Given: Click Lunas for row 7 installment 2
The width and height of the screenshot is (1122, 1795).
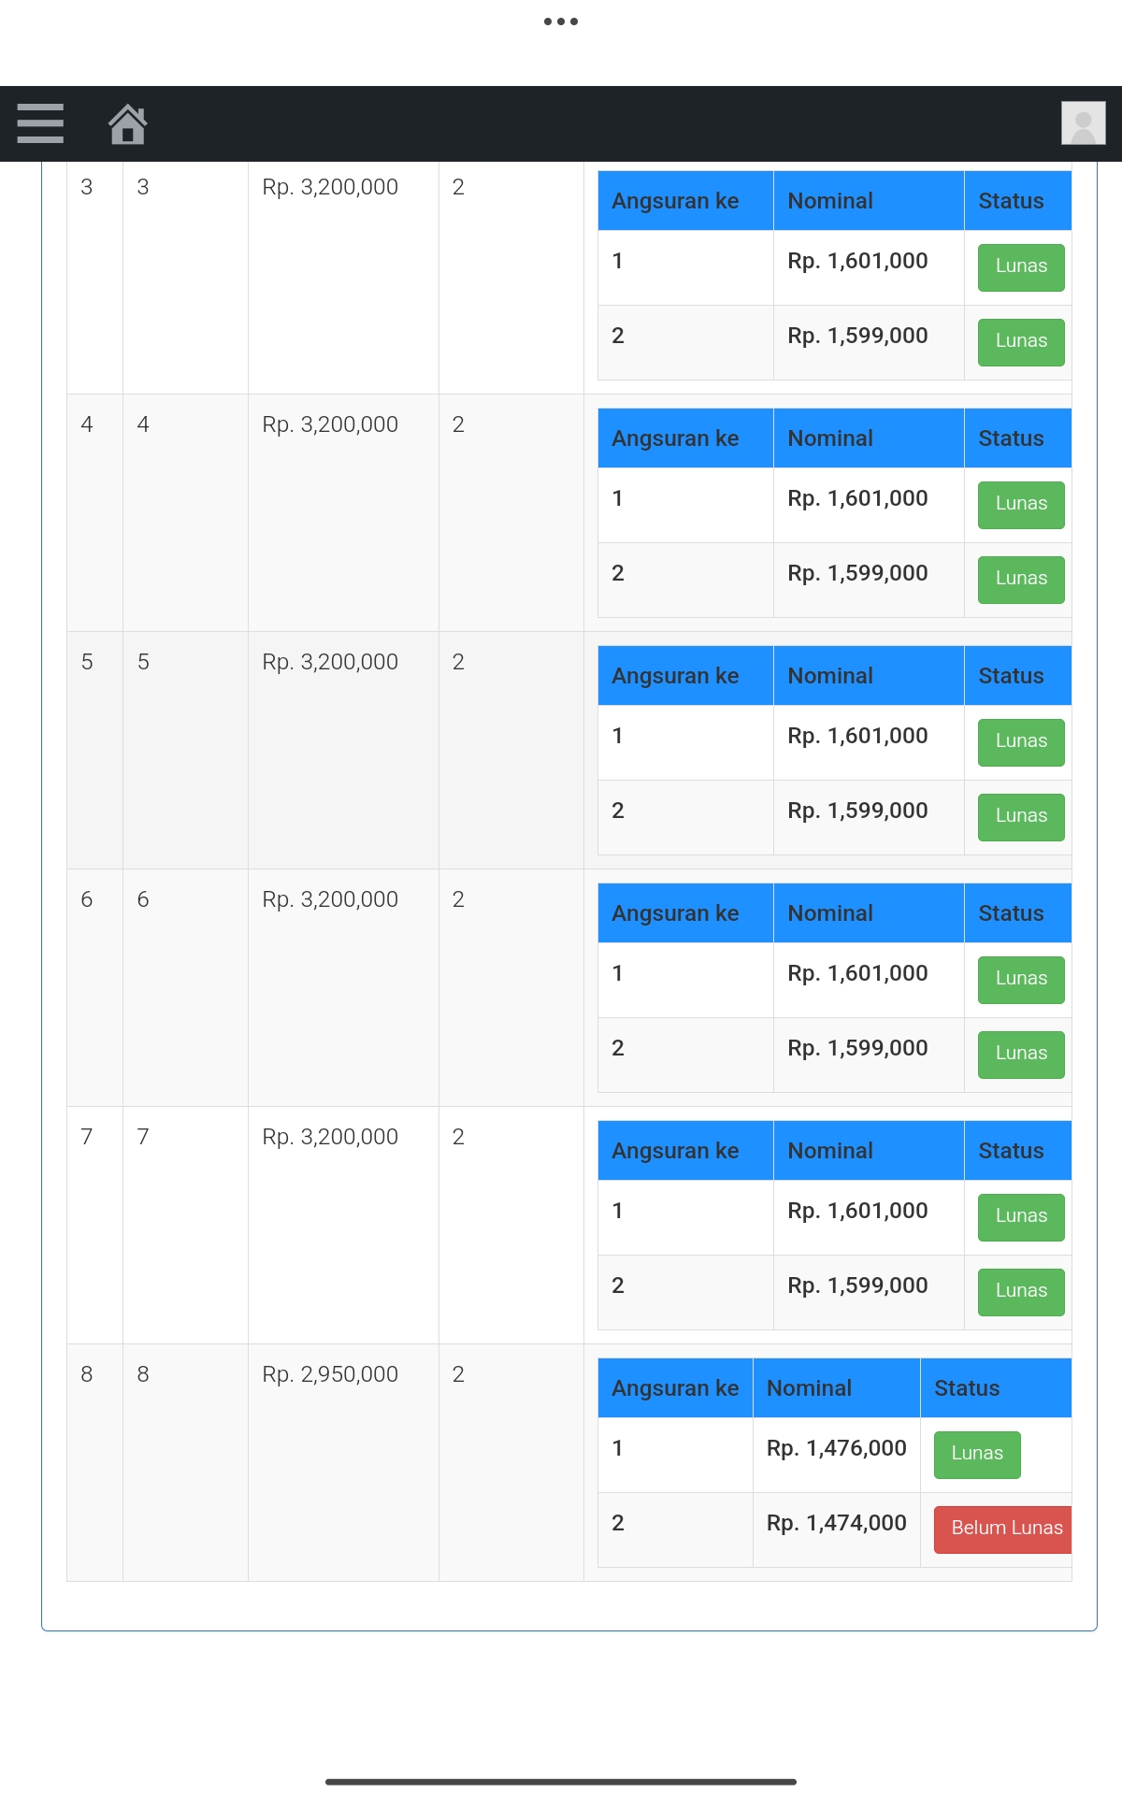Looking at the screenshot, I should click(1021, 1292).
